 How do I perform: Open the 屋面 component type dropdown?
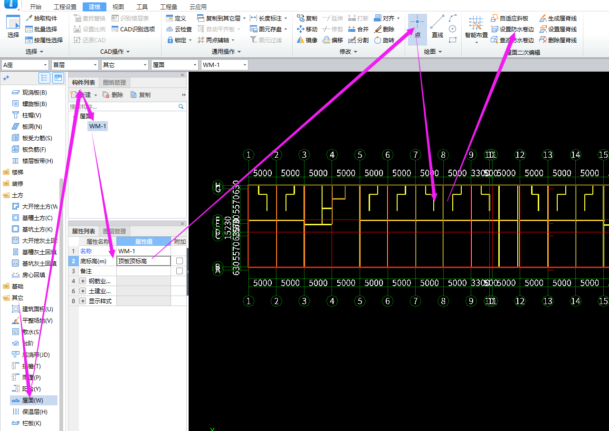coord(174,65)
